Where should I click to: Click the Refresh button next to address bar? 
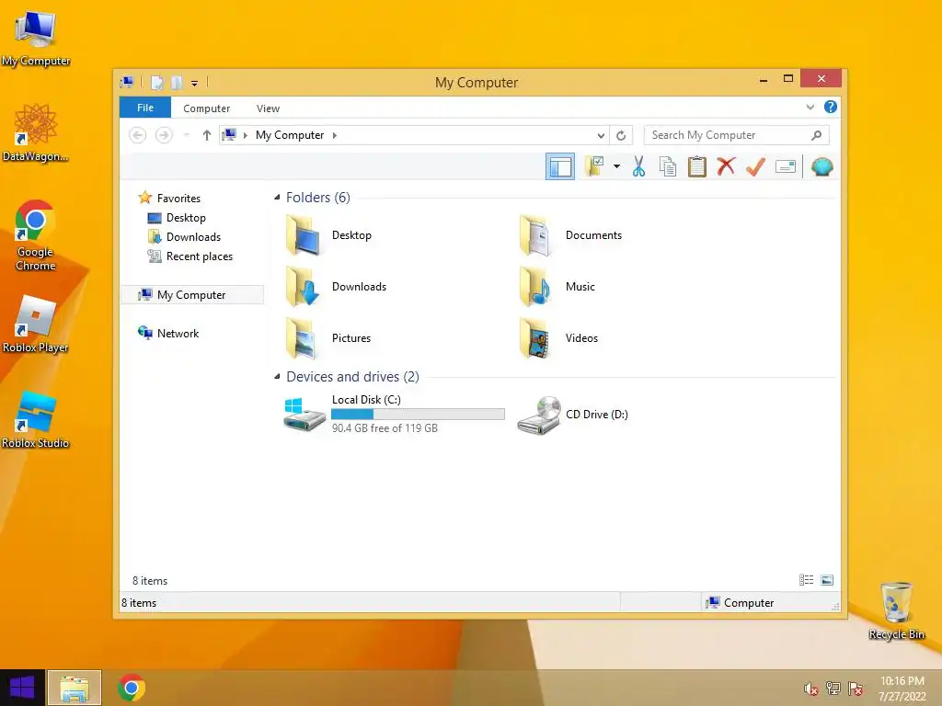click(621, 135)
